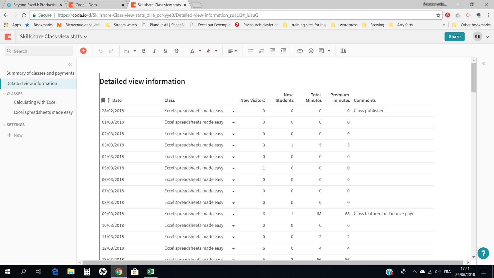This screenshot has width=494, height=278.
Task: Sort by the Date column header
Action: pyautogui.click(x=117, y=100)
